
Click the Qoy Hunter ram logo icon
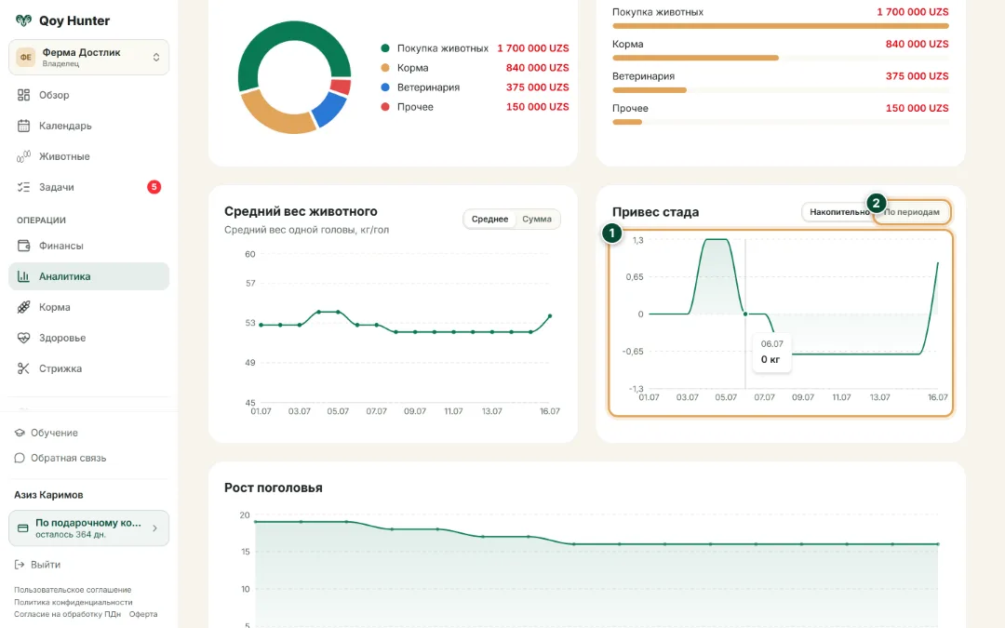click(x=23, y=20)
